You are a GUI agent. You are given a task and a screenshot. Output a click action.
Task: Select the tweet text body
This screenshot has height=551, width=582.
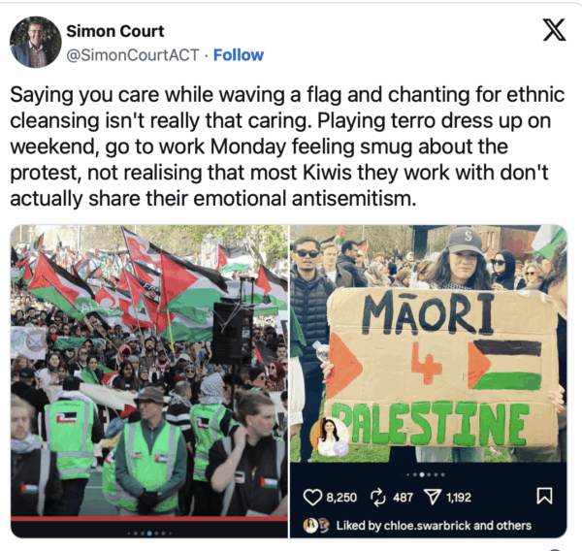click(287, 146)
